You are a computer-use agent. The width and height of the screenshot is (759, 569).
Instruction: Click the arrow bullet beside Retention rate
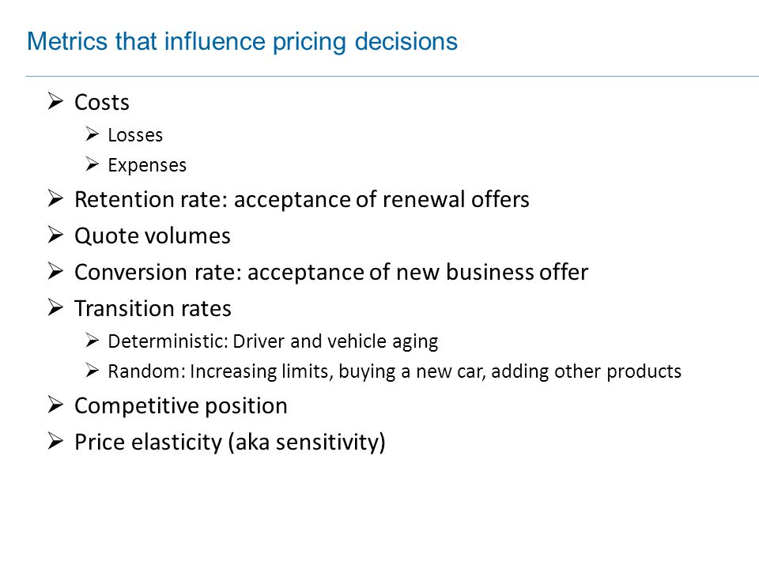(x=55, y=198)
